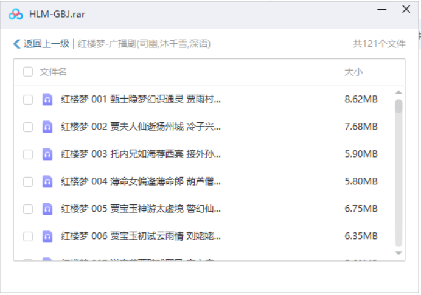Click the 返回上一级 link
The width and height of the screenshot is (421, 295).
pos(46,44)
